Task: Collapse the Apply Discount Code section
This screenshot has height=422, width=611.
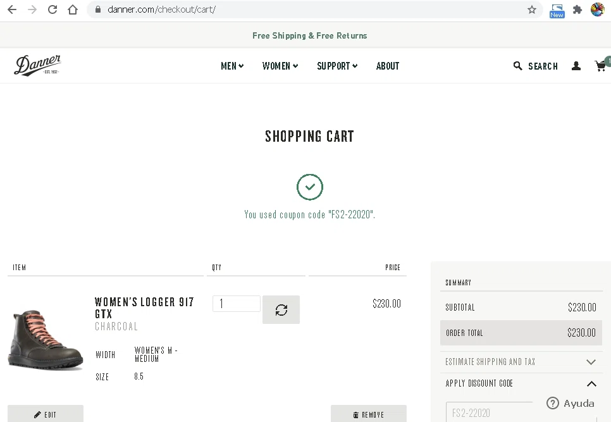Action: coord(521,383)
